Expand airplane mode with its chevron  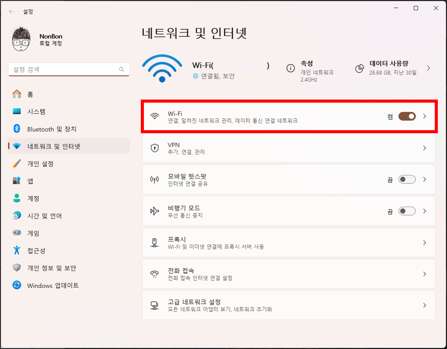click(425, 211)
